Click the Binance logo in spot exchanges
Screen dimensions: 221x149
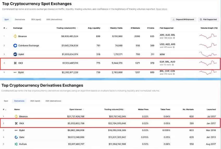pos(15,36)
